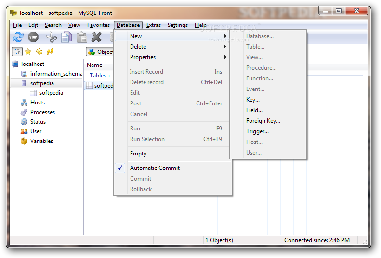Screen dimensions: 381x258
Task: Open the Edit menu
Action: 33,25
